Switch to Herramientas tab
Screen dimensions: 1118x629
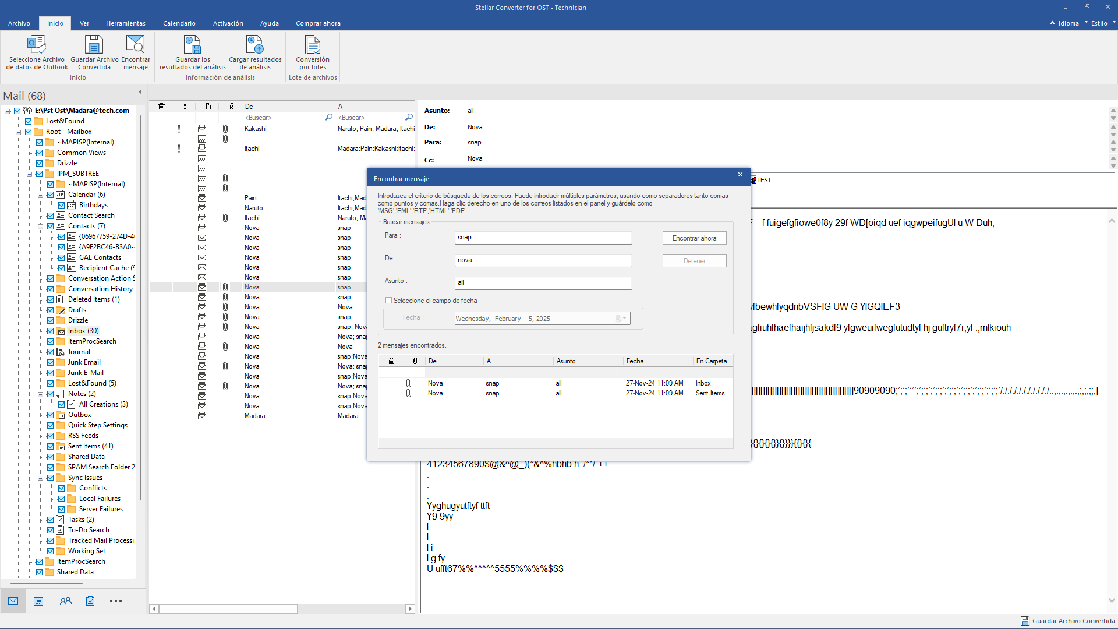point(126,23)
